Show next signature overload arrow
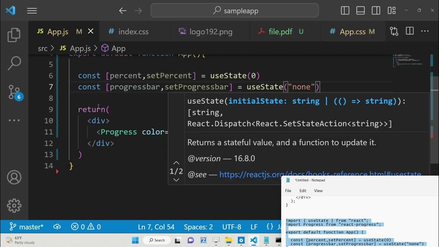Screen dimensions: 439x247 (176, 180)
